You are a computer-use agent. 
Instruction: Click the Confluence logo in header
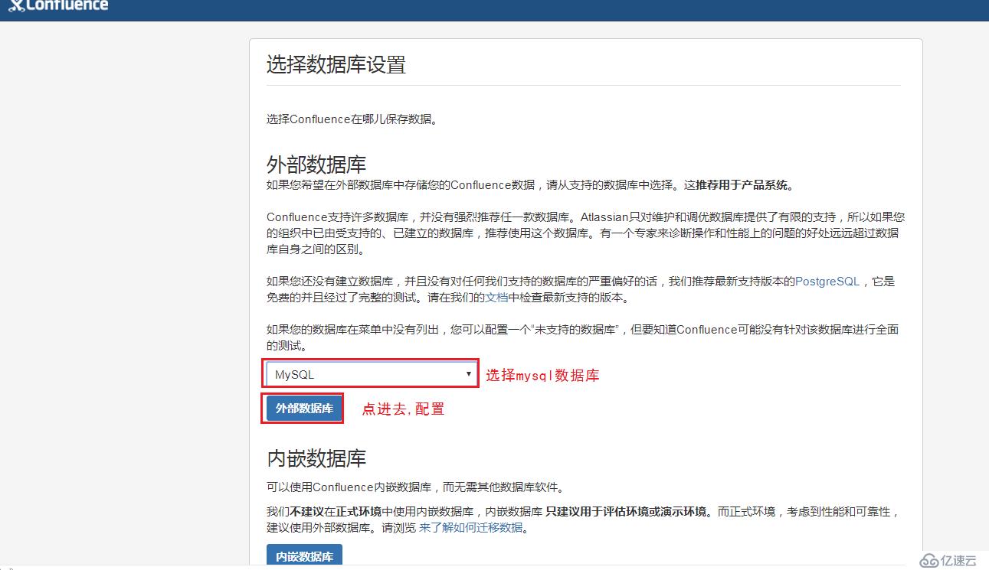coord(57,5)
